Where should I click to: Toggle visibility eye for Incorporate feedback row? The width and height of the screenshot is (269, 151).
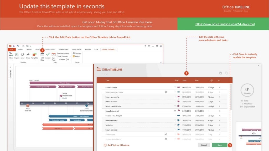166,139
